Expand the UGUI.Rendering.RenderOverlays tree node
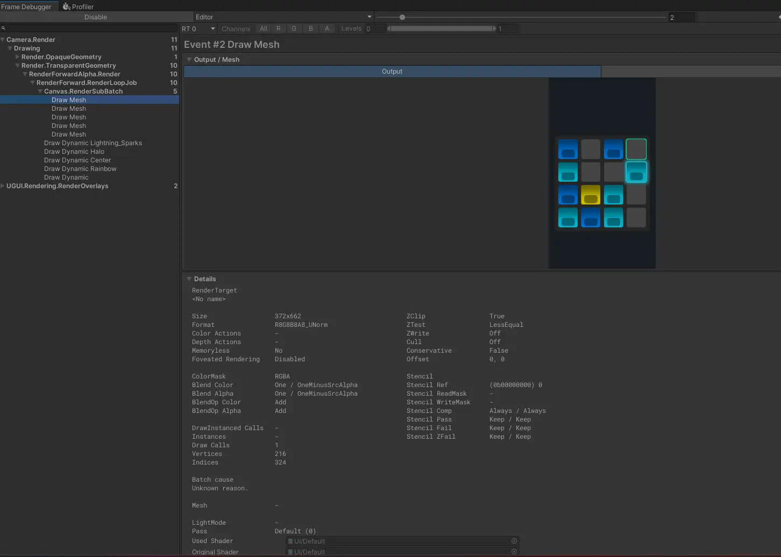The width and height of the screenshot is (781, 557). click(3, 186)
